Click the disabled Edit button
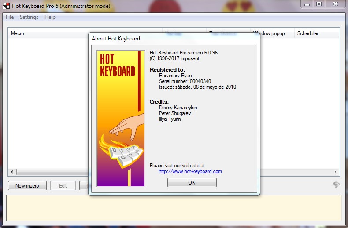The width and height of the screenshot is (348, 228). [63, 186]
